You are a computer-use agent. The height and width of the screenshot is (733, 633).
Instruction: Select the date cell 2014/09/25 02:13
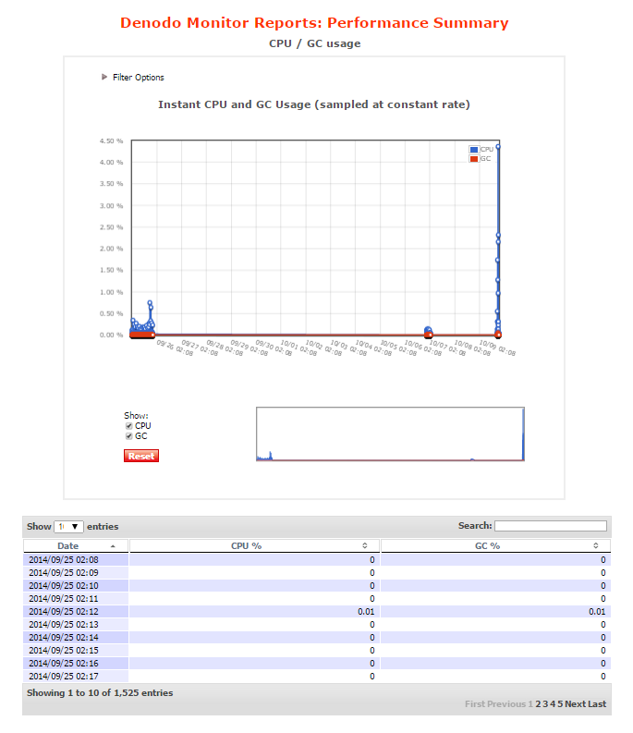[x=76, y=625]
